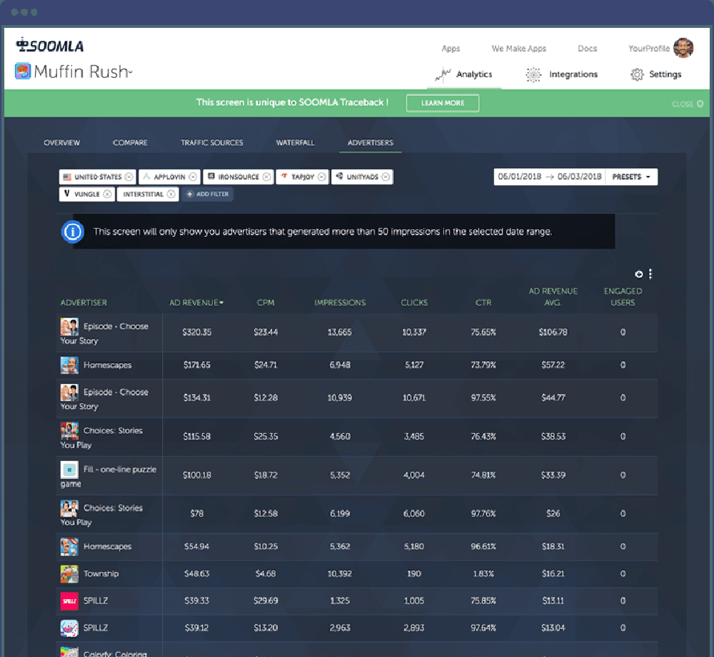Open Integrations via its sun icon
Image resolution: width=714 pixels, height=657 pixels.
click(533, 74)
